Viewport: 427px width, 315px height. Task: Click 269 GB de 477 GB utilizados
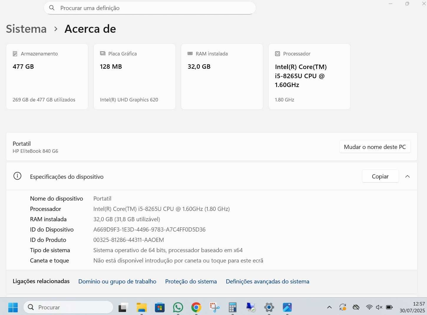click(x=44, y=100)
